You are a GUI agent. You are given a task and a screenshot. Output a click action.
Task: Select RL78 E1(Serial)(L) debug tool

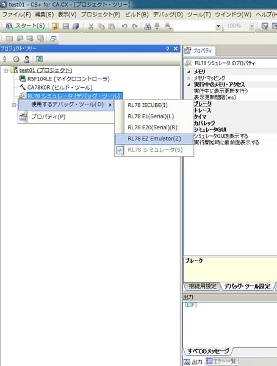click(154, 117)
